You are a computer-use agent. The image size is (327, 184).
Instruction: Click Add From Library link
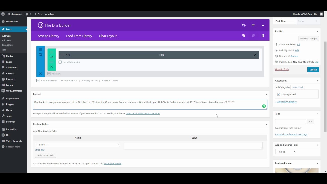point(110,80)
